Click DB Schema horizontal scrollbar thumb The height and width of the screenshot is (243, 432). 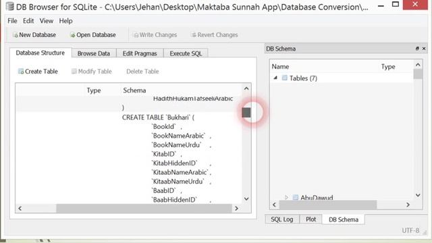tap(328, 205)
